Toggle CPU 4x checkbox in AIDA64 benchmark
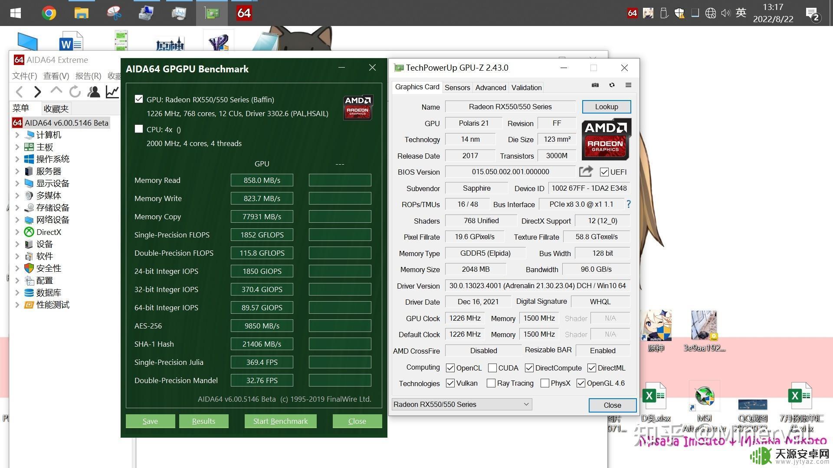 [139, 129]
